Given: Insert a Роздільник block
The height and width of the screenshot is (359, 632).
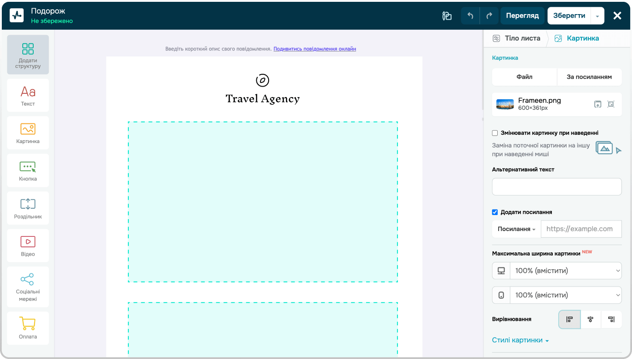Looking at the screenshot, I should [28, 208].
